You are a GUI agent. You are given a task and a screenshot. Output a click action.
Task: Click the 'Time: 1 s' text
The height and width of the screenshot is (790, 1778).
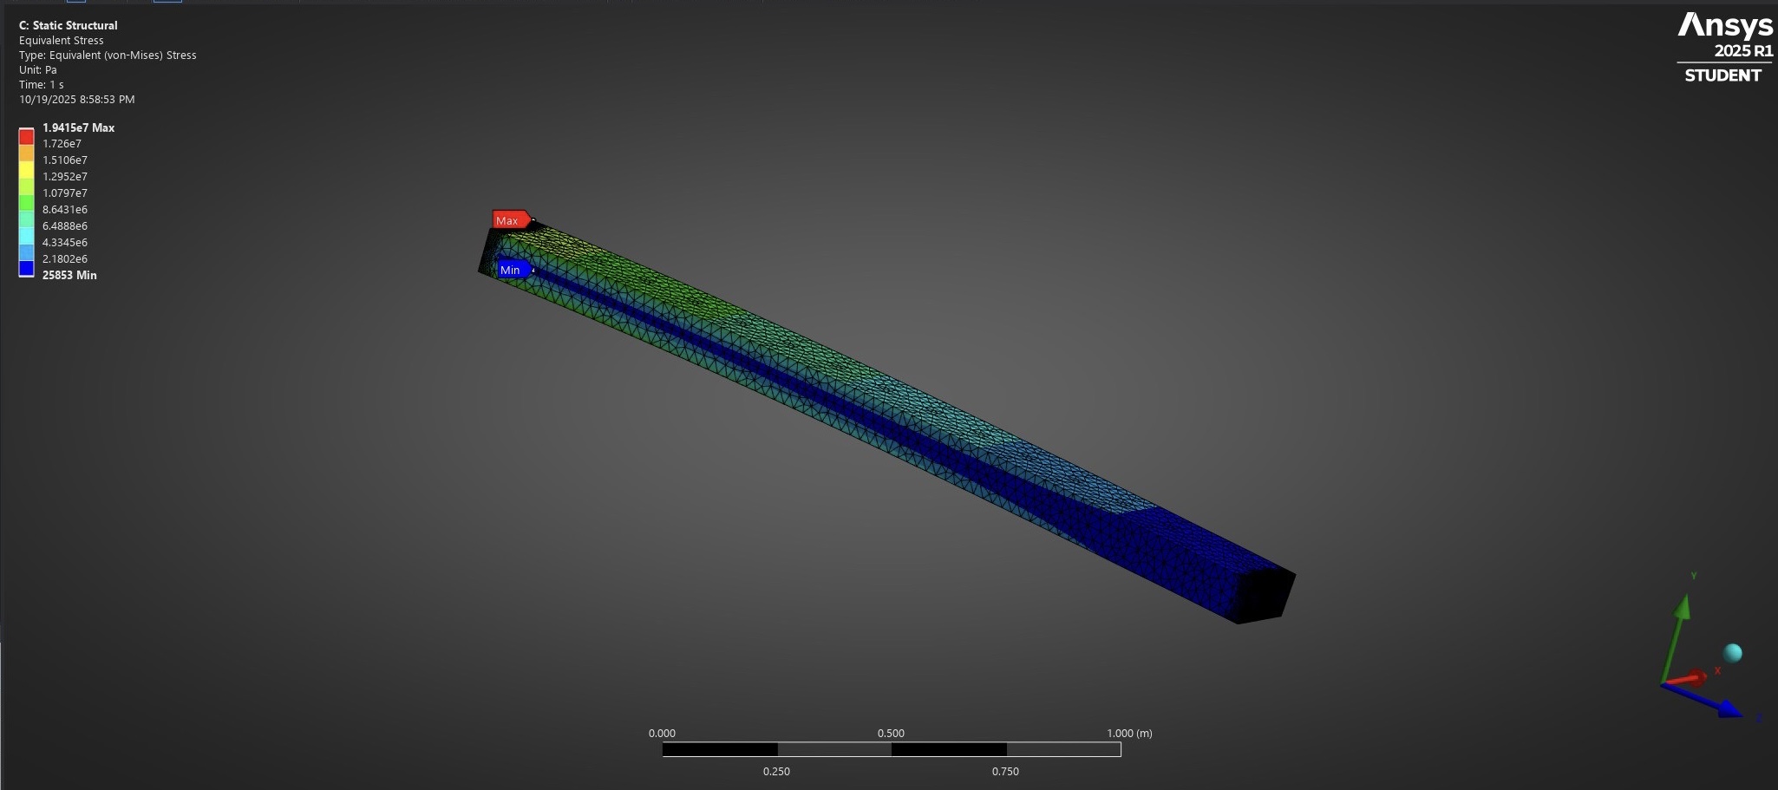[x=42, y=84]
